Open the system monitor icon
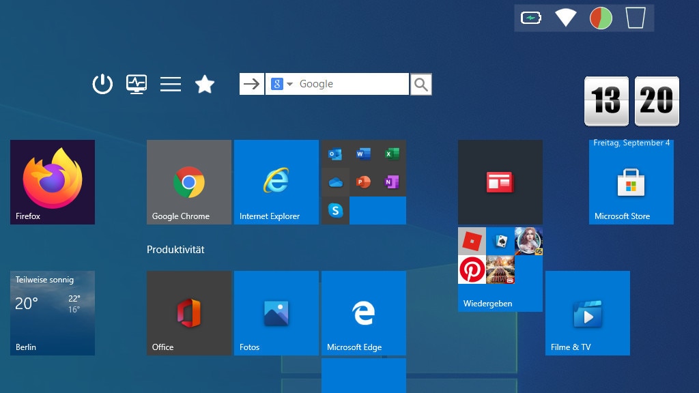Viewport: 699px width, 393px height. point(137,84)
